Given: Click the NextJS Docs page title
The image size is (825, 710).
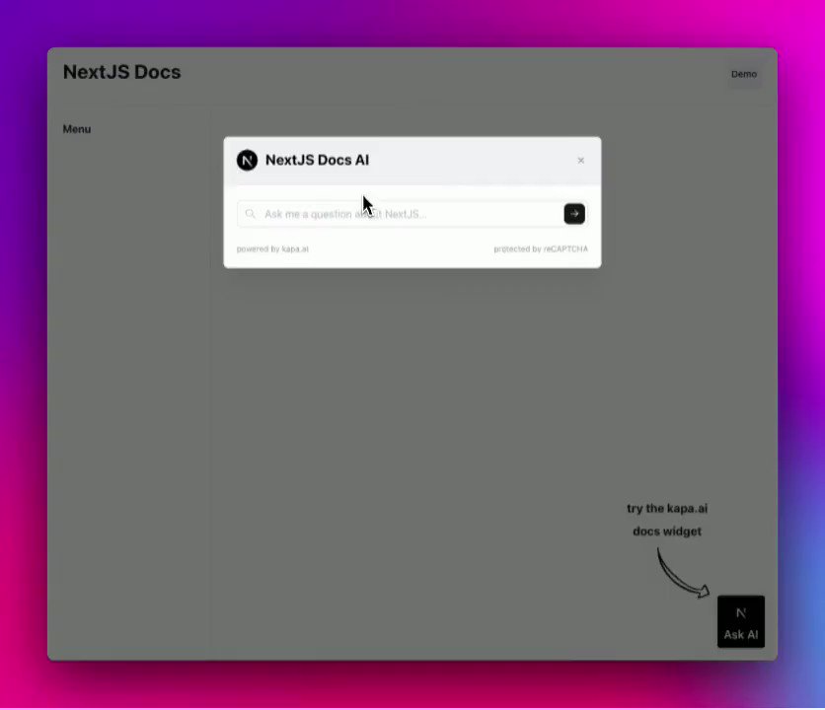Looking at the screenshot, I should coord(121,72).
